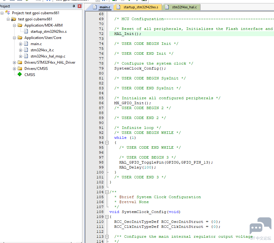Click the USER CODE END 3 comment

click(140, 177)
